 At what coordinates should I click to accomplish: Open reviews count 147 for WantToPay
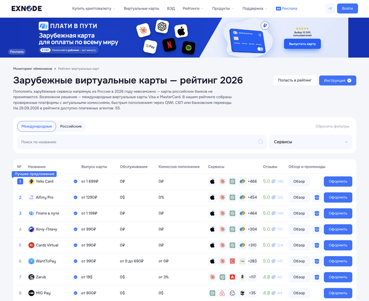click(277, 261)
